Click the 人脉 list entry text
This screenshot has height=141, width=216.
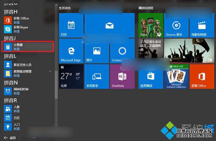coord(17,107)
